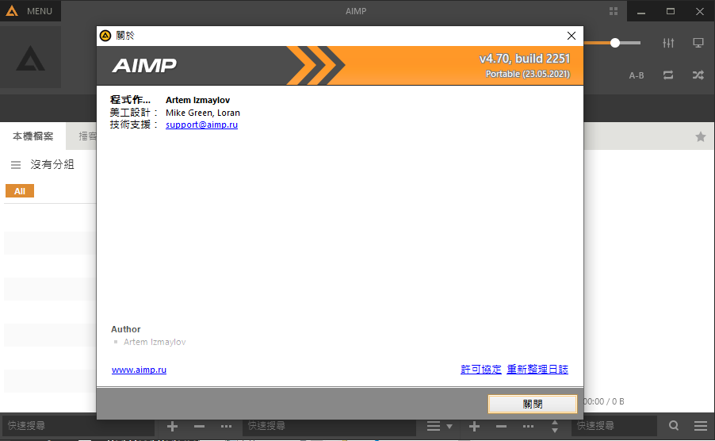Open the main MENU
This screenshot has width=715, height=441.
coord(30,11)
